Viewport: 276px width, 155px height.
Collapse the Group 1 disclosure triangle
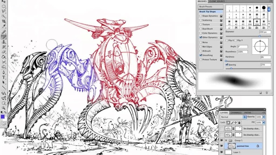(226, 140)
